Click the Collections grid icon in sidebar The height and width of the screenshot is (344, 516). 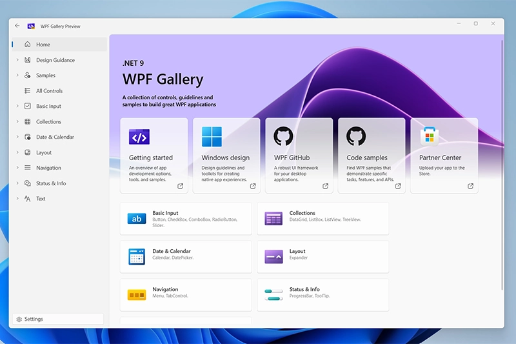coord(28,121)
